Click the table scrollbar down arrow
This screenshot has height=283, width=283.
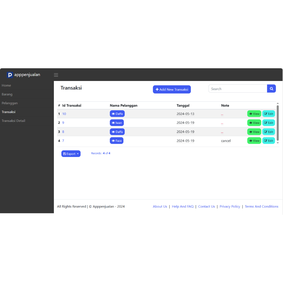click(x=278, y=143)
